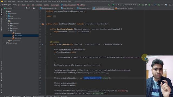Open the Favorites side tab

1,77
